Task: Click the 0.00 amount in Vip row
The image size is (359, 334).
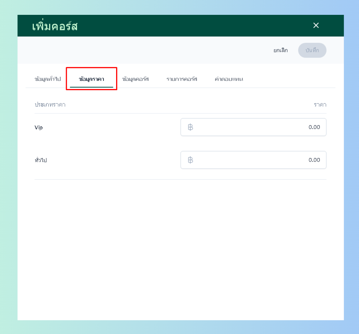Action: click(314, 127)
